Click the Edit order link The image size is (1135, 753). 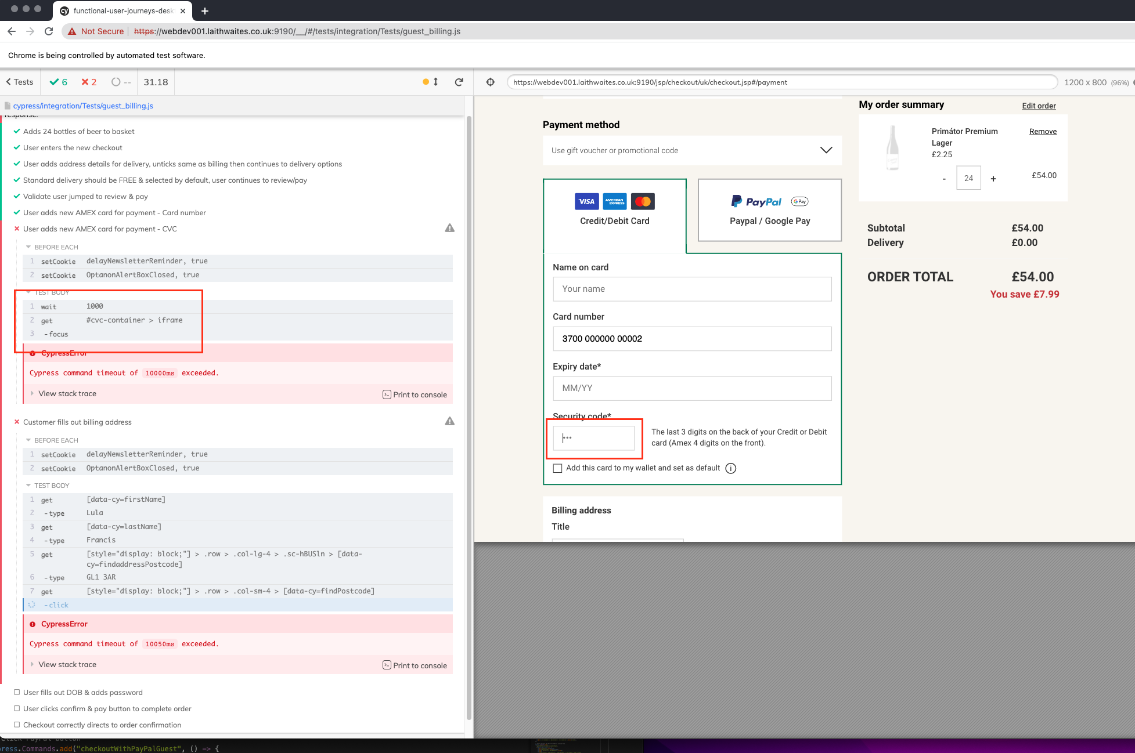click(x=1039, y=106)
